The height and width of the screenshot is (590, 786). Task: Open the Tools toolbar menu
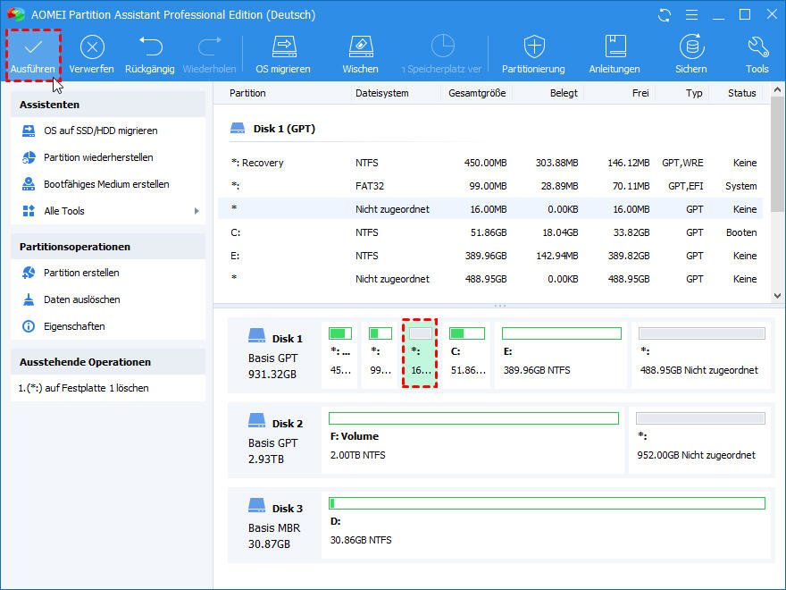(757, 55)
